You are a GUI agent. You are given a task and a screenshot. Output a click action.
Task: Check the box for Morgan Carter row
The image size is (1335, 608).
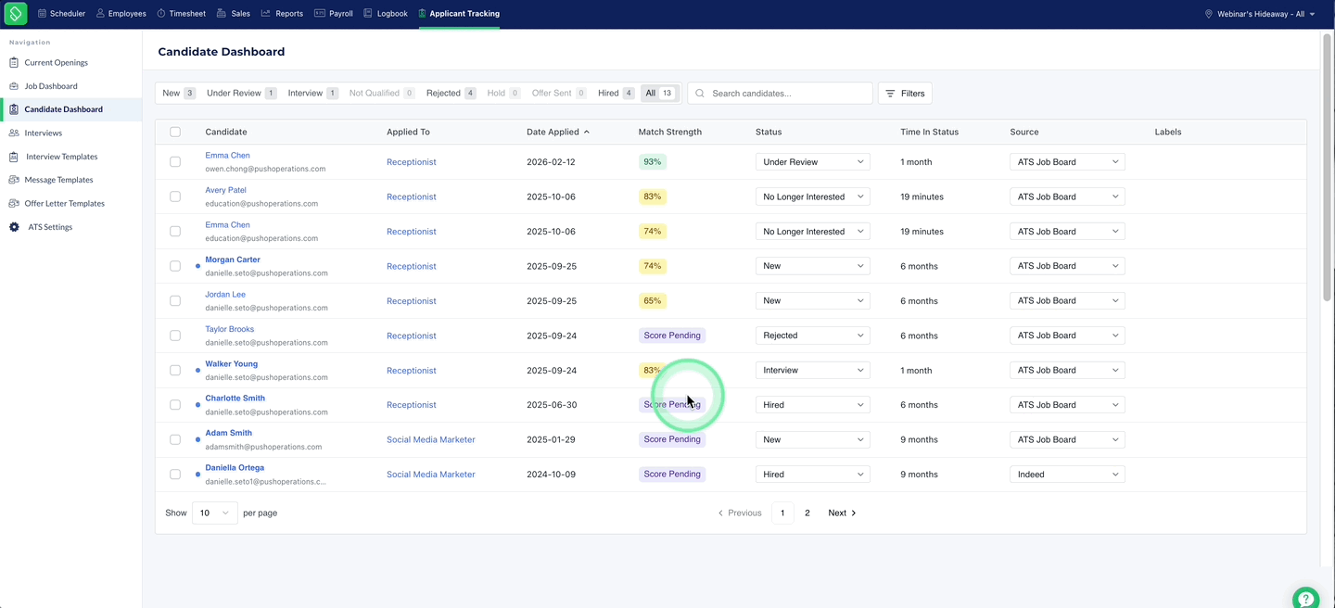point(175,266)
